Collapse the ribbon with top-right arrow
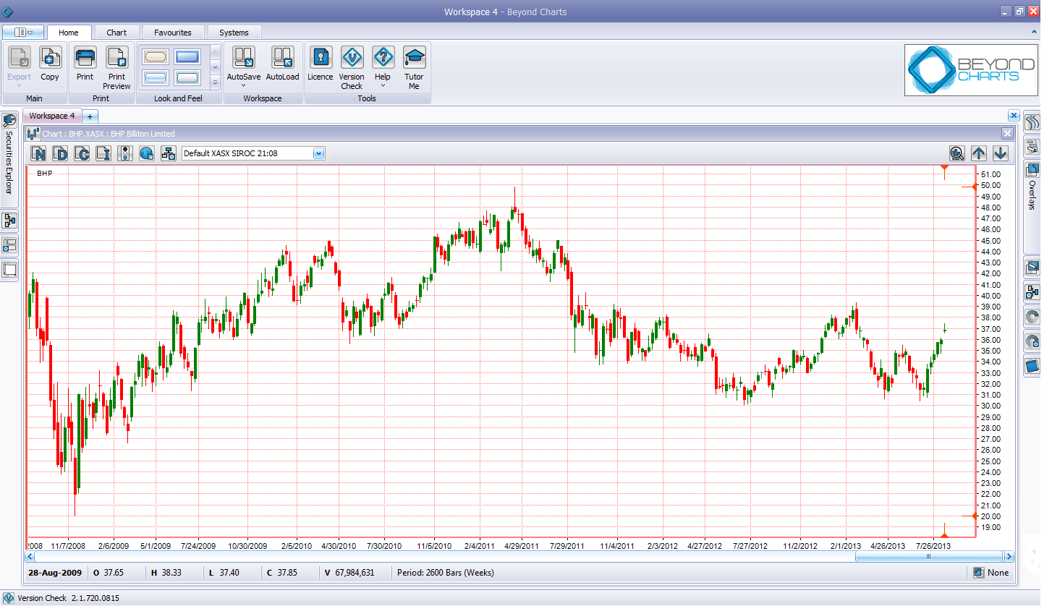This screenshot has height=606, width=1052. click(x=1035, y=33)
